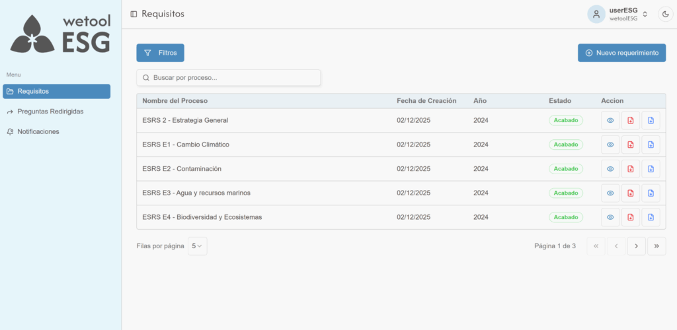Click the wetool ESG logo
This screenshot has width=677, height=330.
60,34
